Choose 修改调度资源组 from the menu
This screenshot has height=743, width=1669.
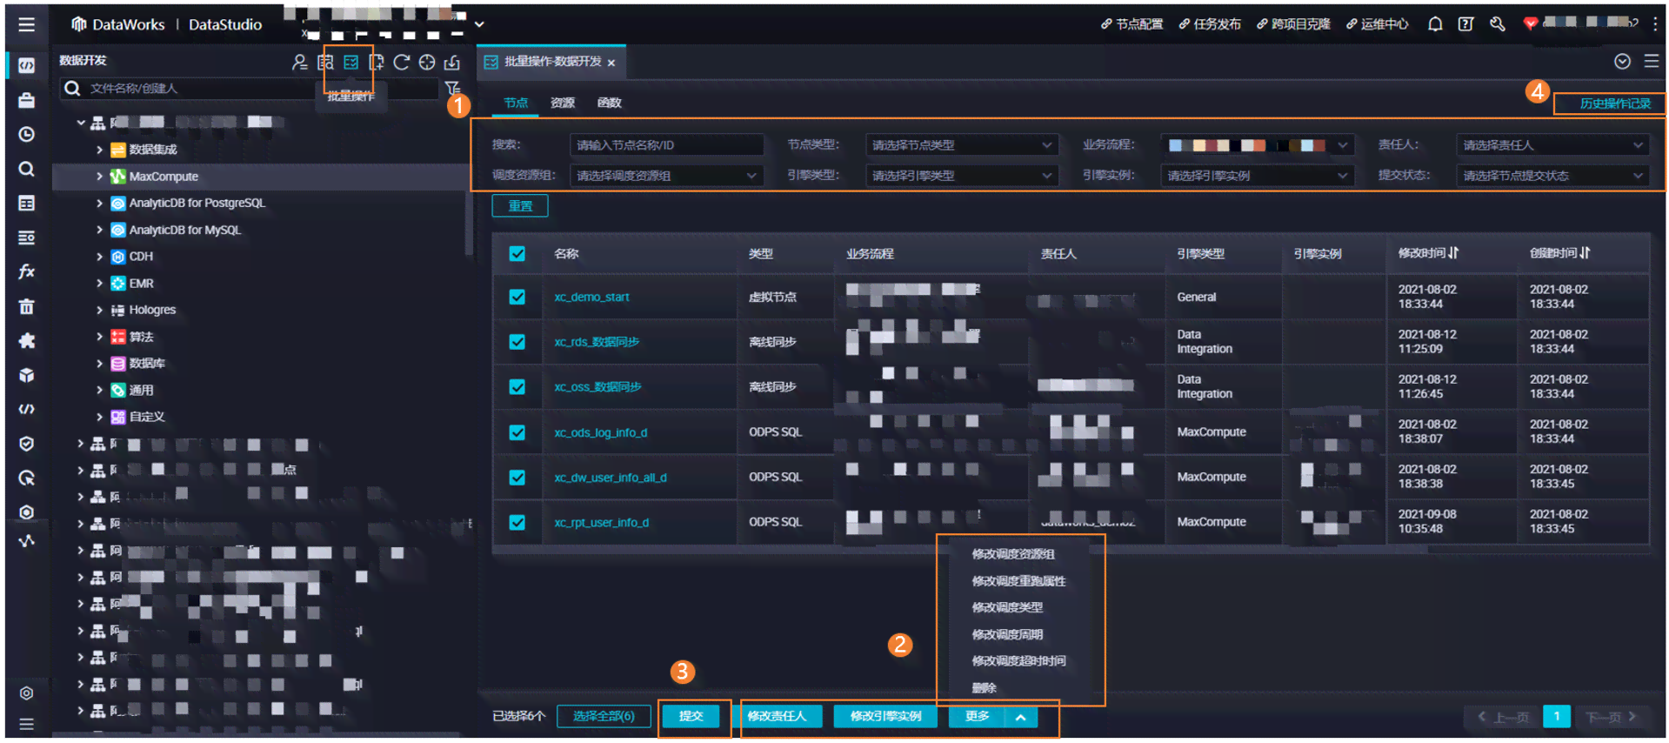[x=1013, y=554]
